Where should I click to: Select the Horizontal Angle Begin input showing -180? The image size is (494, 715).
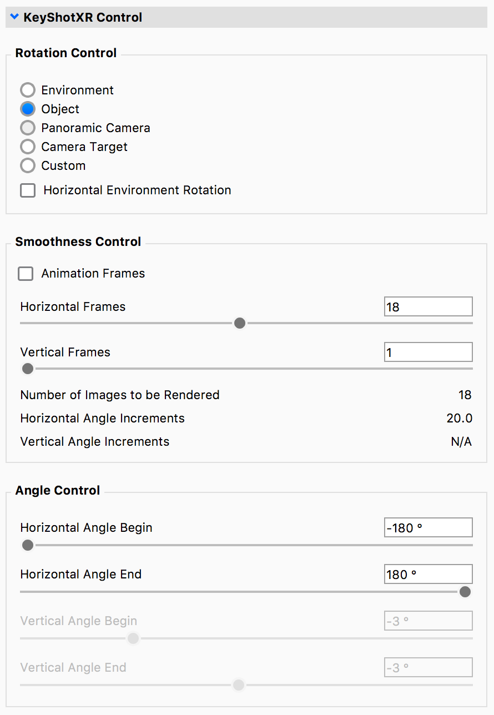pyautogui.click(x=428, y=527)
